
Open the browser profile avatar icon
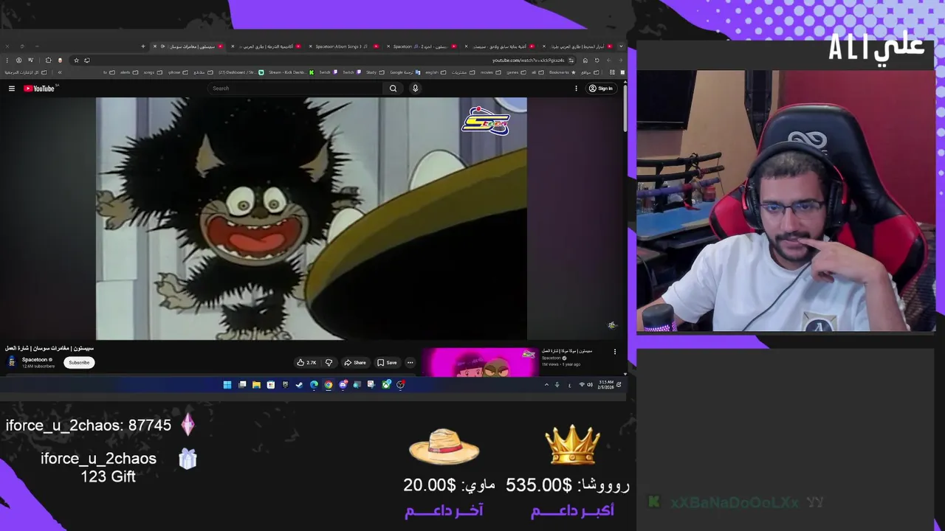19,60
